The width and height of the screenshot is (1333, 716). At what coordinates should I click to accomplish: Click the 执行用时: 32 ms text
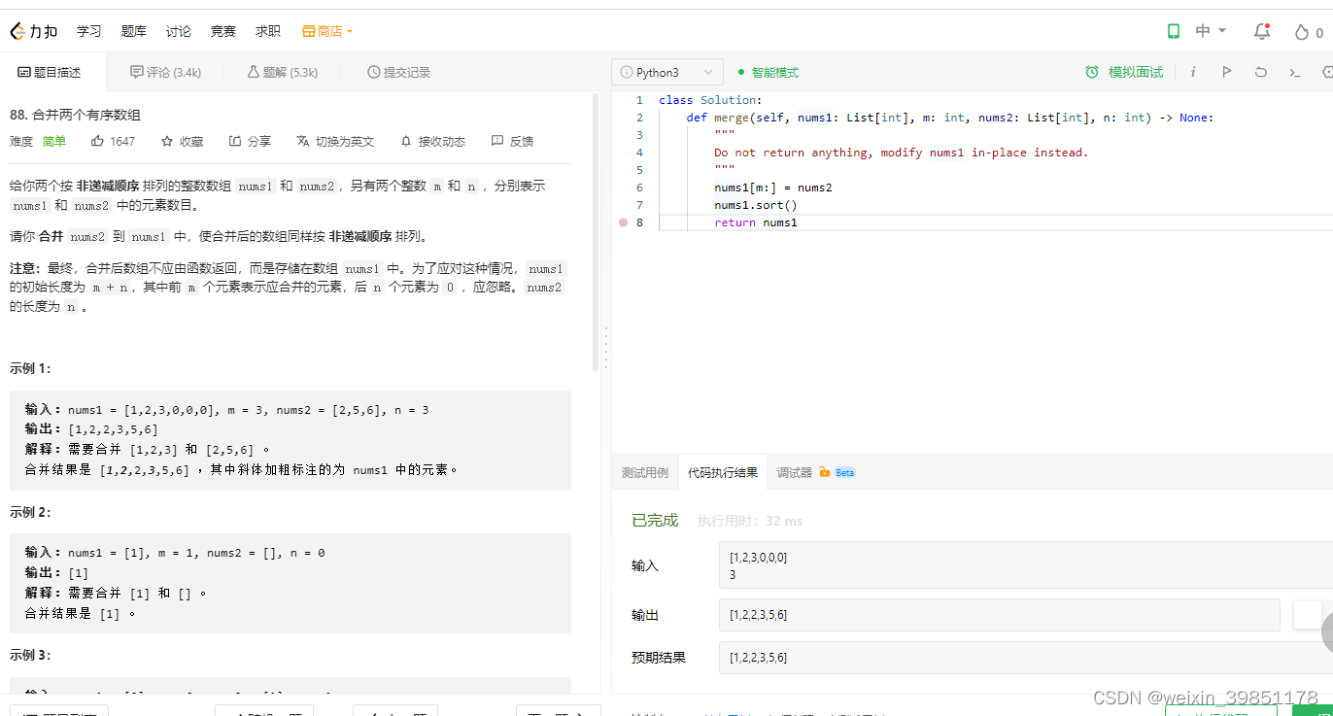pos(750,521)
